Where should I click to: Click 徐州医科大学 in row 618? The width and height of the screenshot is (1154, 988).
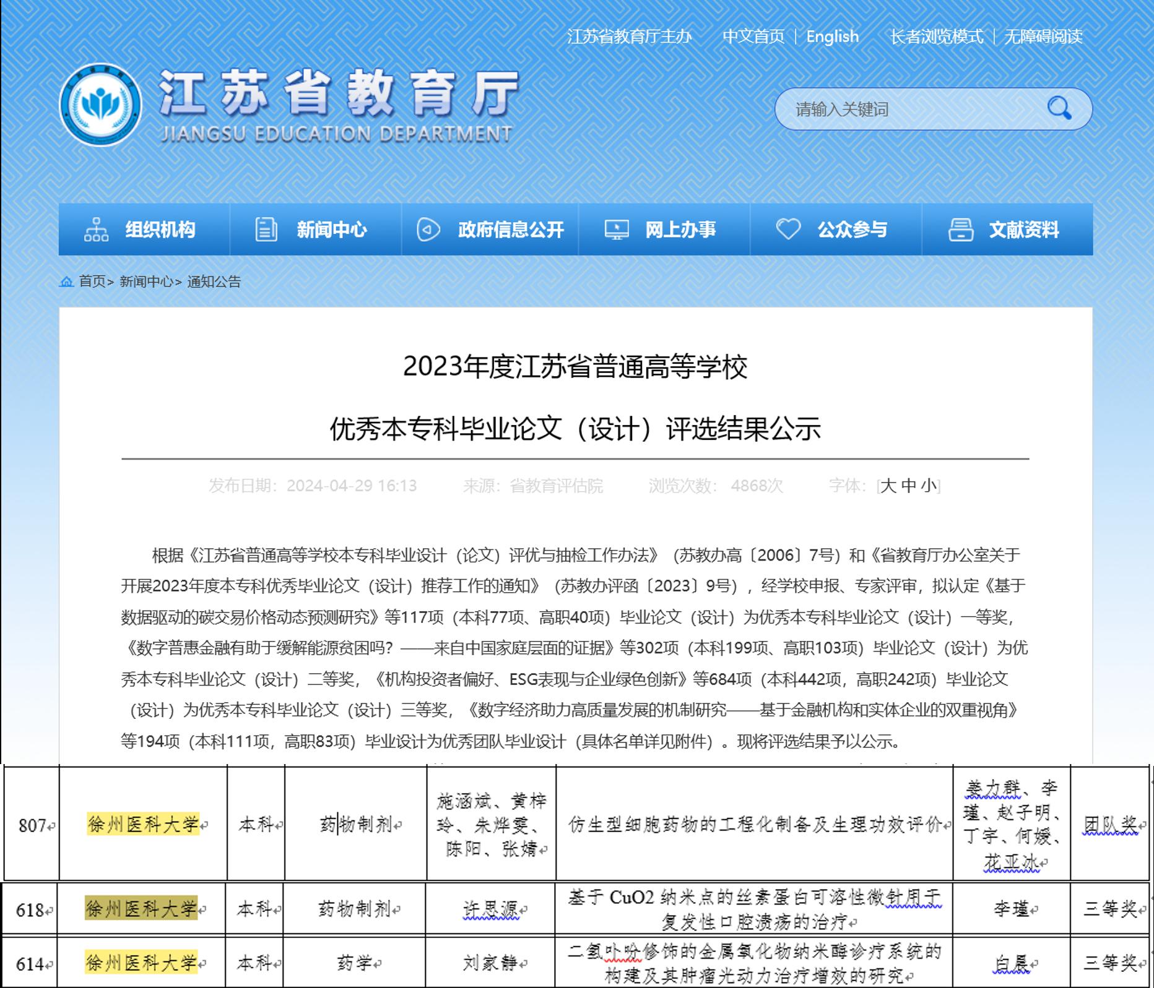tap(141, 908)
